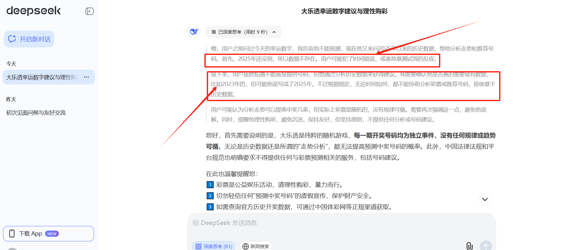Start a new chat with 开启新对话

coord(29,39)
